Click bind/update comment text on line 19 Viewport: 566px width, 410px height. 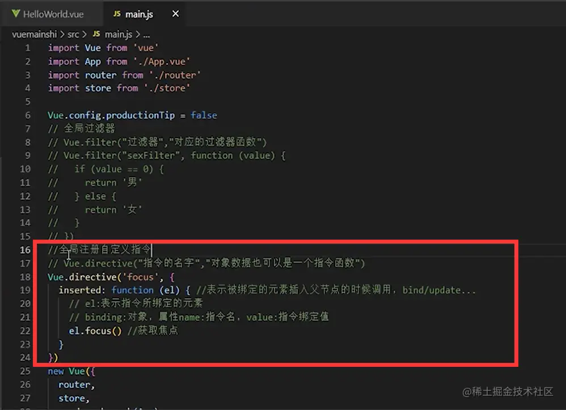pyautogui.click(x=439, y=290)
